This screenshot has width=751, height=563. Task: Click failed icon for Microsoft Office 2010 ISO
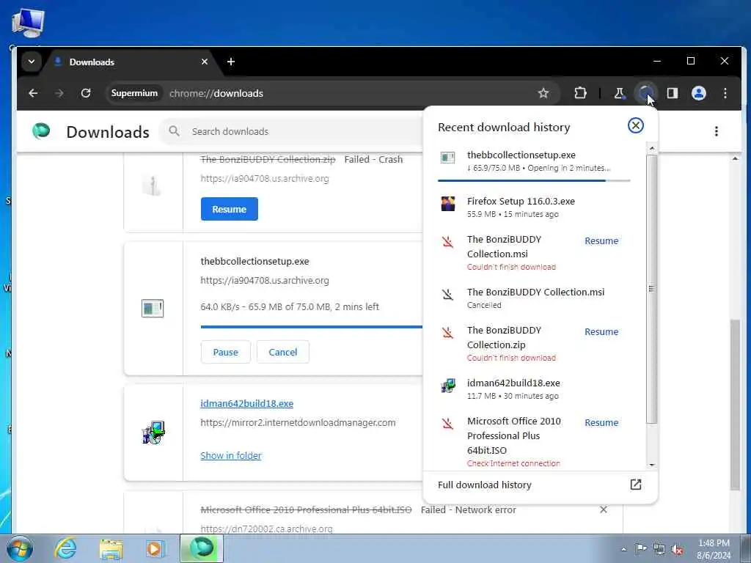[x=447, y=424]
